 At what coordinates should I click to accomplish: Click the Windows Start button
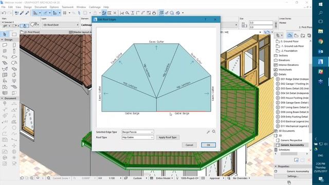pos(320,5)
